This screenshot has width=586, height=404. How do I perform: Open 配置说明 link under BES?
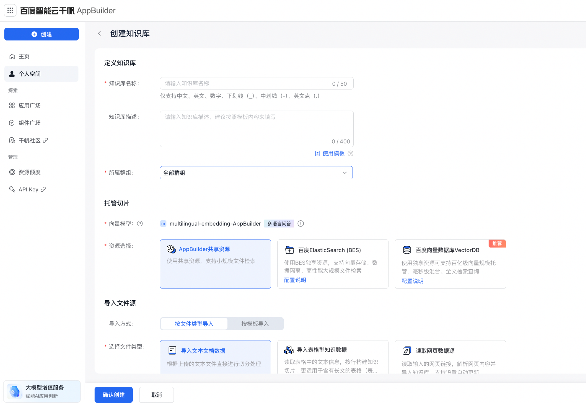pos(295,280)
